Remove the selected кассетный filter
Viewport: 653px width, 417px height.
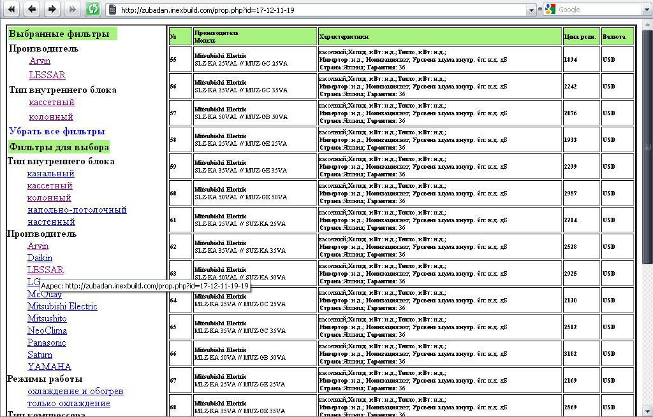pos(52,102)
